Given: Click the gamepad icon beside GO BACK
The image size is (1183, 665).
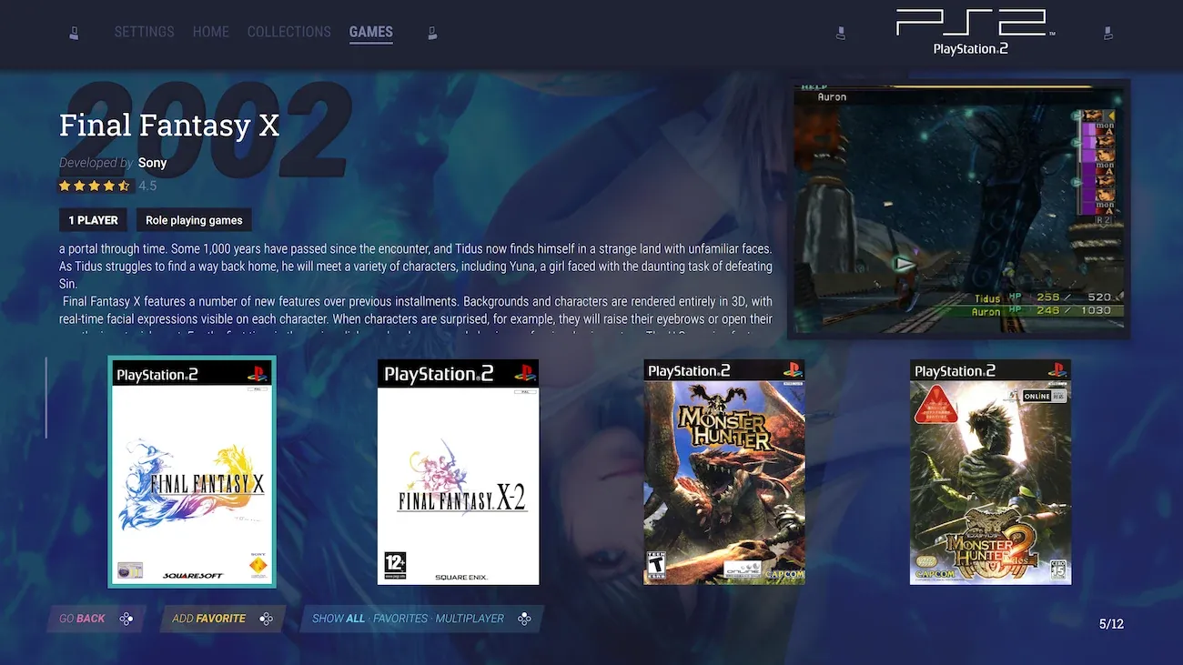Looking at the screenshot, I should (126, 619).
